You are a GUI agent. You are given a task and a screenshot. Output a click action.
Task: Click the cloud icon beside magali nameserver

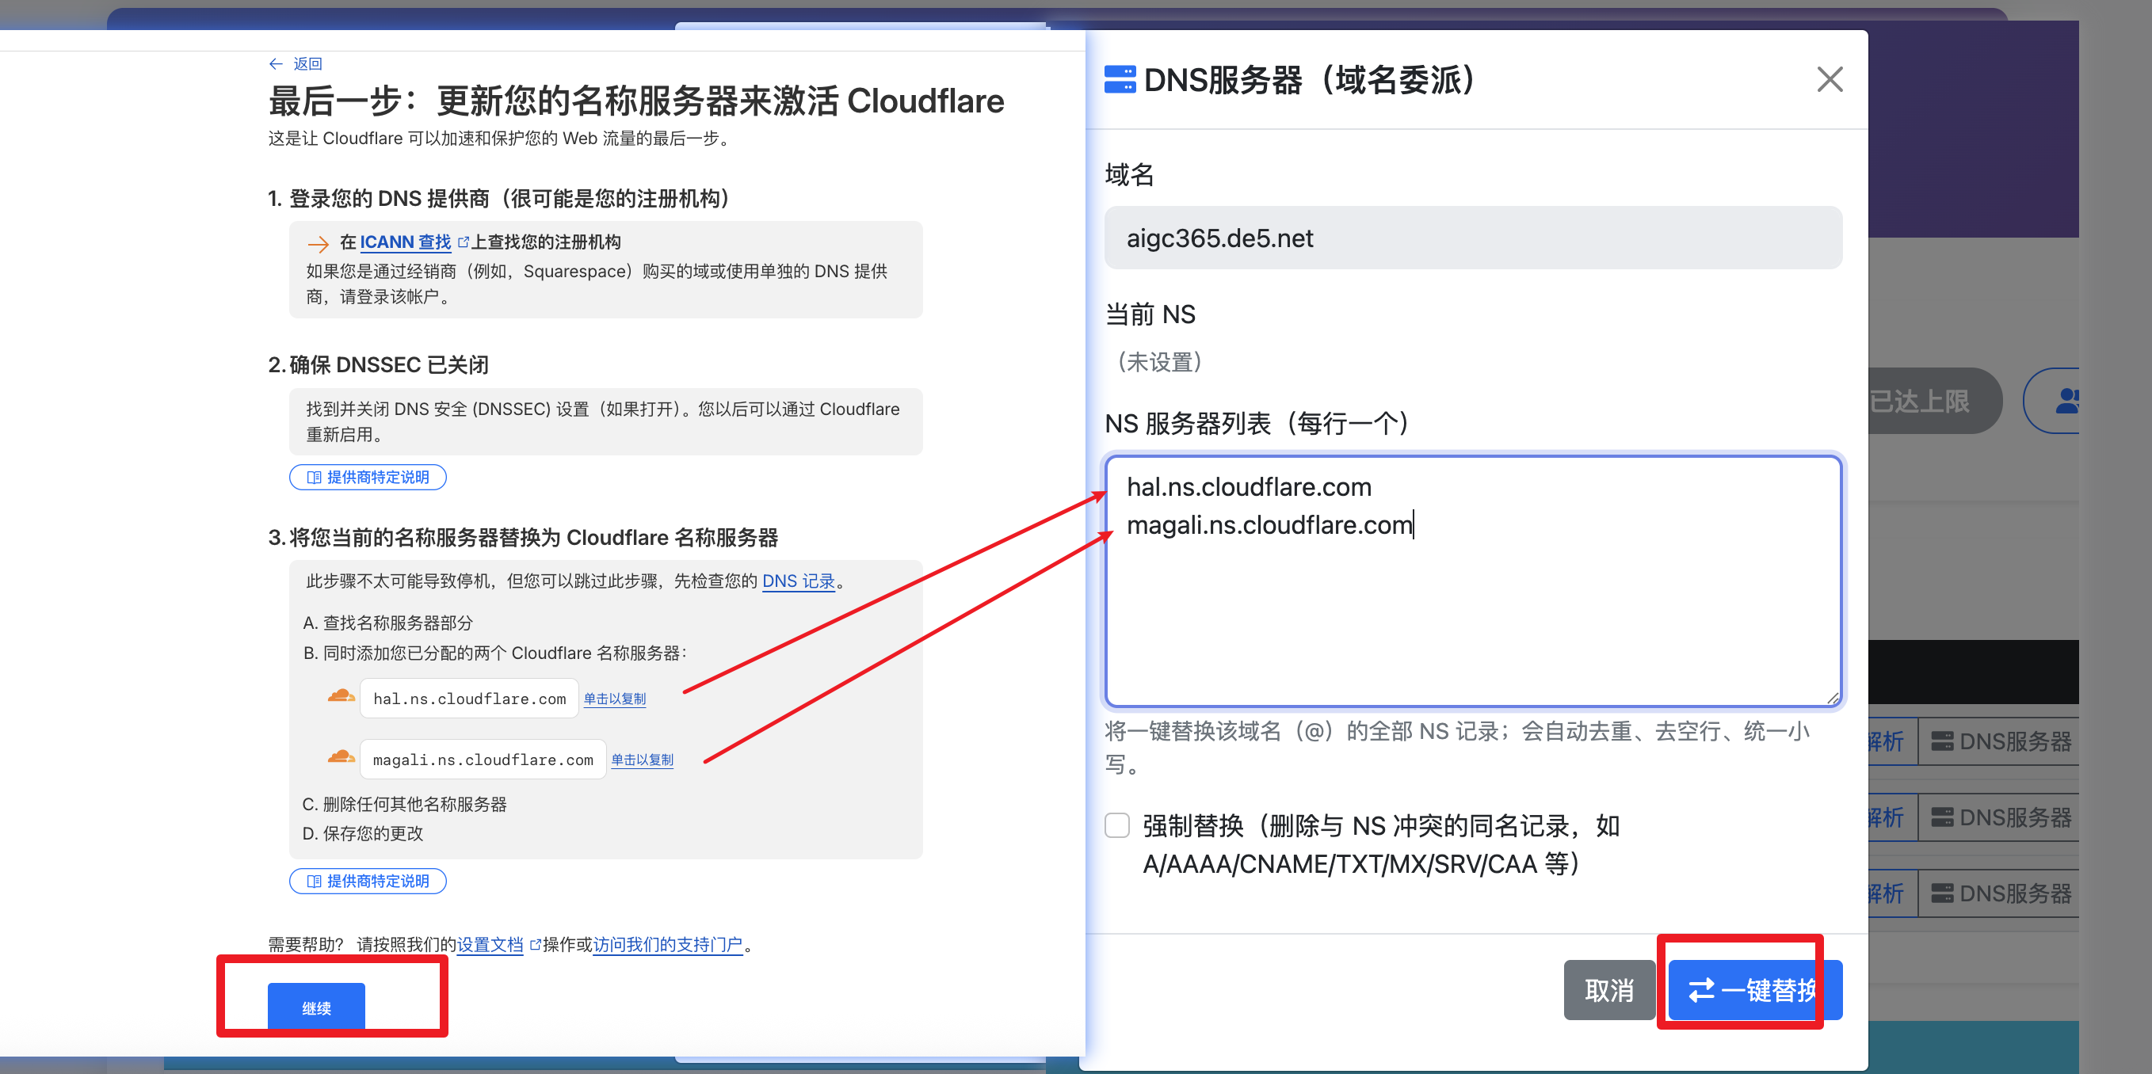[341, 756]
